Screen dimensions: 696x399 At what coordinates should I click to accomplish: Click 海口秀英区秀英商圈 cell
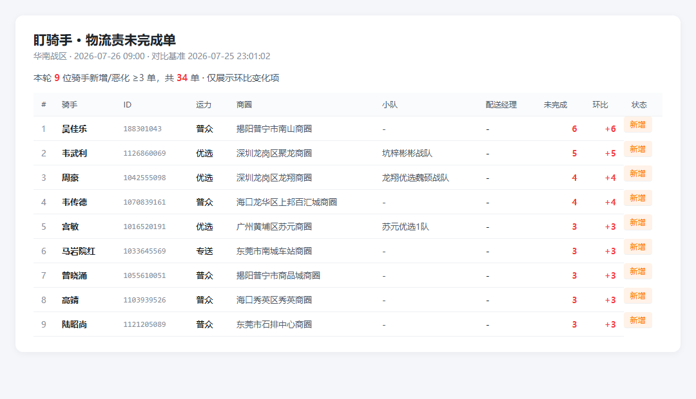(274, 300)
